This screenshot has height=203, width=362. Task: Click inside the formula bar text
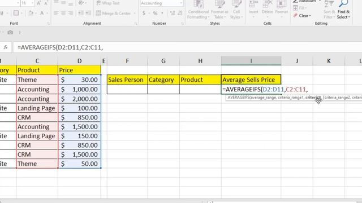tap(61, 47)
